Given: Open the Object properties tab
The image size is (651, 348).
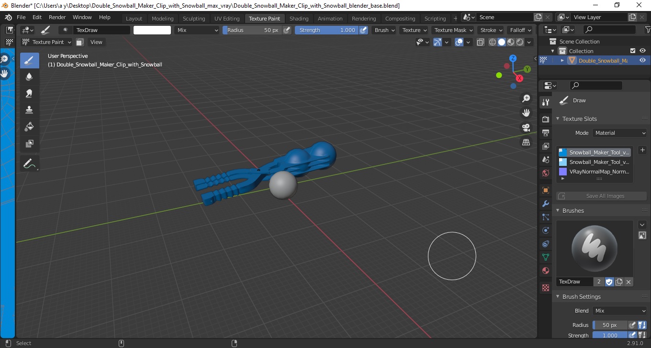Looking at the screenshot, I should [x=545, y=190].
